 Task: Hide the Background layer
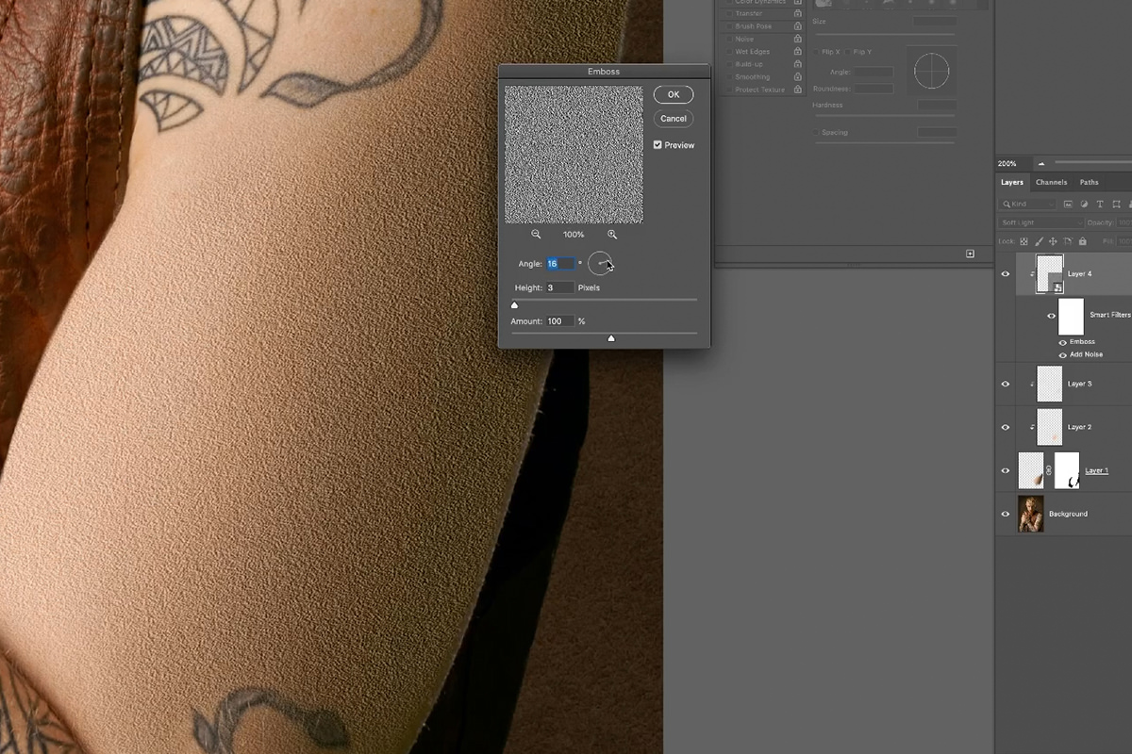pyautogui.click(x=1005, y=514)
